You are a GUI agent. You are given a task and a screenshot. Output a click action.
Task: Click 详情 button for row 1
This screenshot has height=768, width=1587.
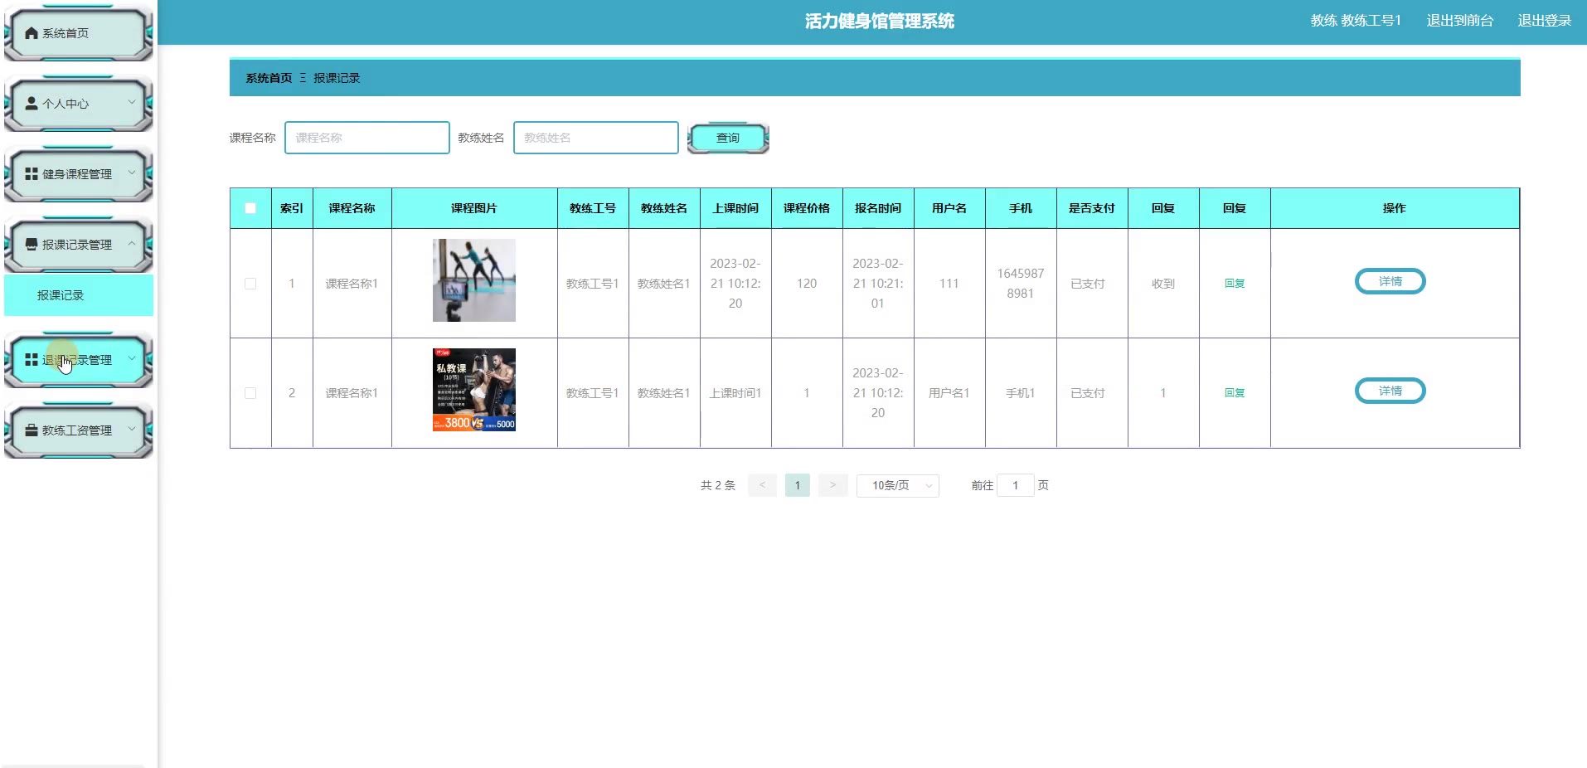pyautogui.click(x=1390, y=281)
